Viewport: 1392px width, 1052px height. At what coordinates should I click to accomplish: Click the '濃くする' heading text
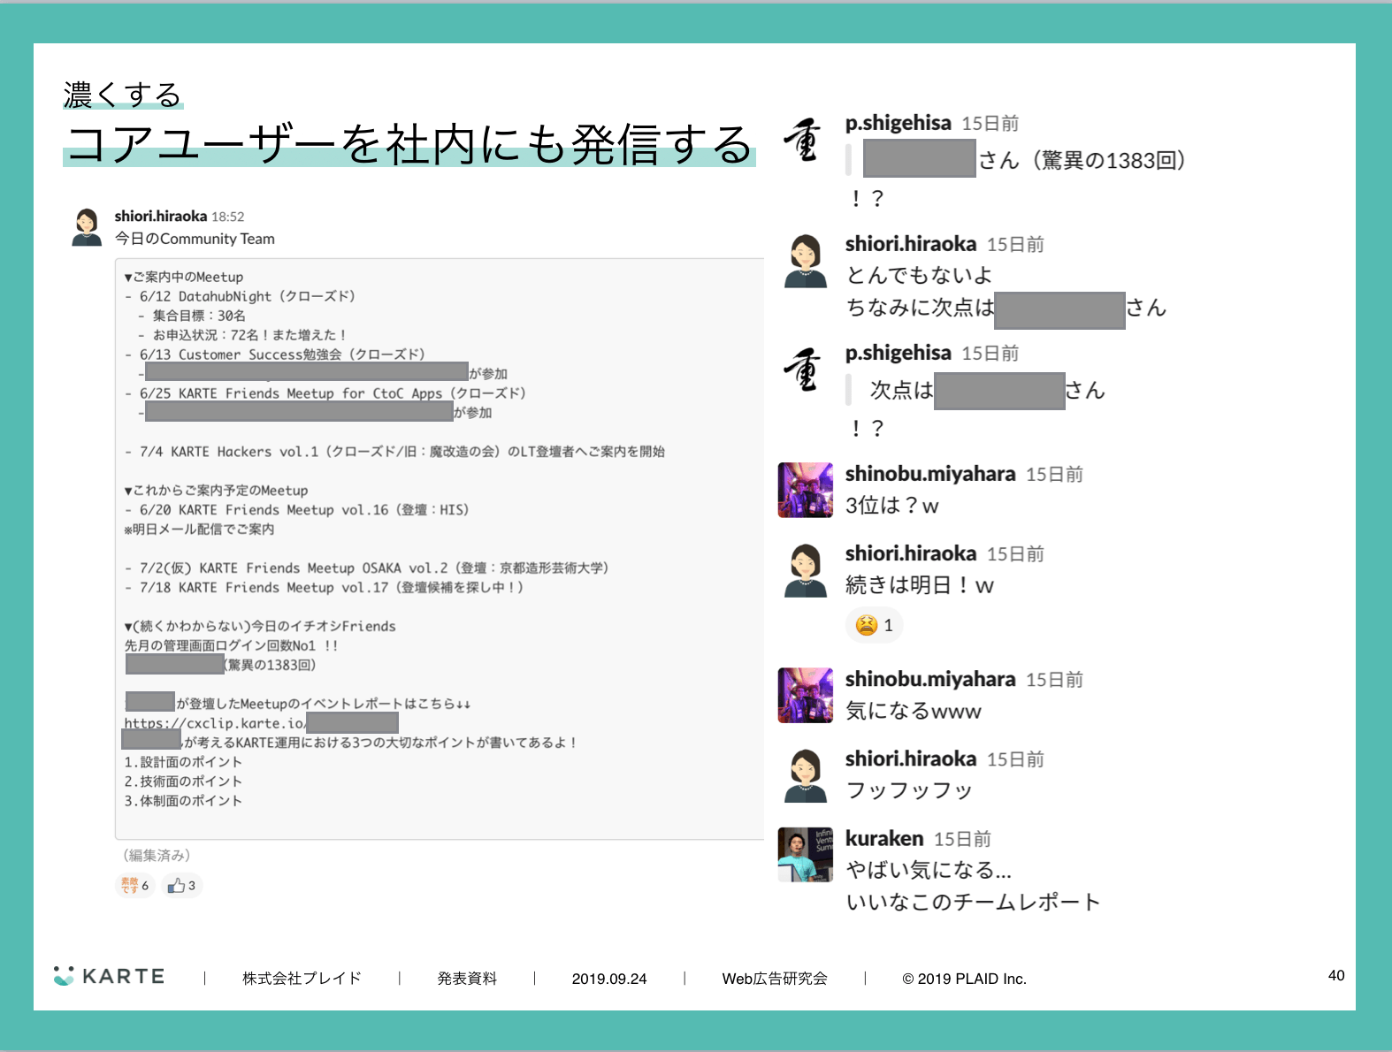tap(123, 95)
